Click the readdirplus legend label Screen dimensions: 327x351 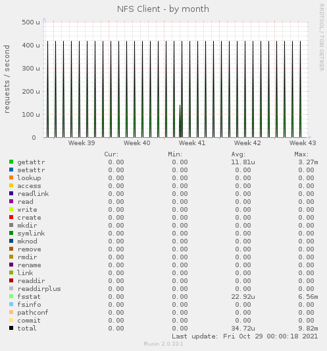39,289
